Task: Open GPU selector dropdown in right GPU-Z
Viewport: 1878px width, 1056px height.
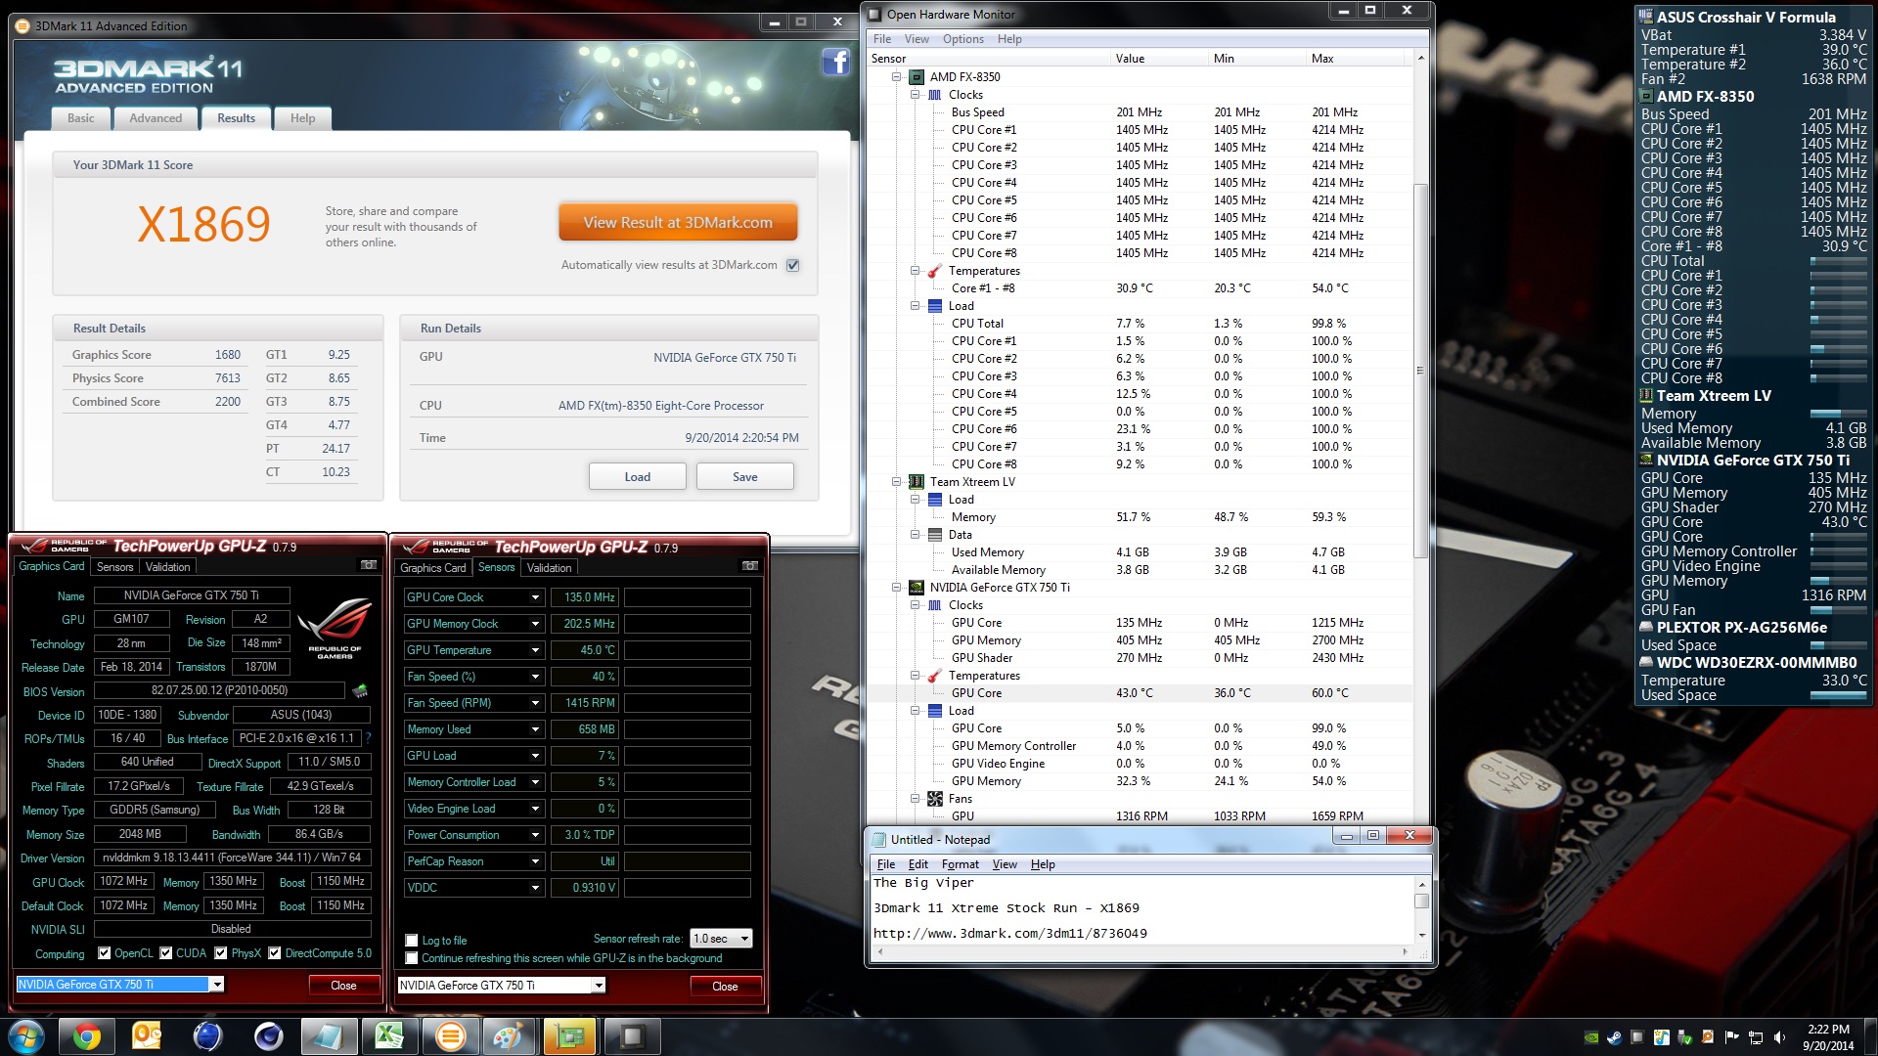Action: (598, 986)
